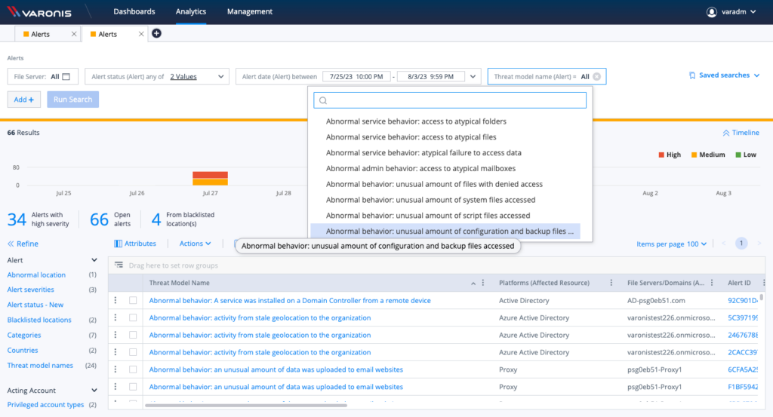Open the Actions dropdown

pyautogui.click(x=195, y=244)
